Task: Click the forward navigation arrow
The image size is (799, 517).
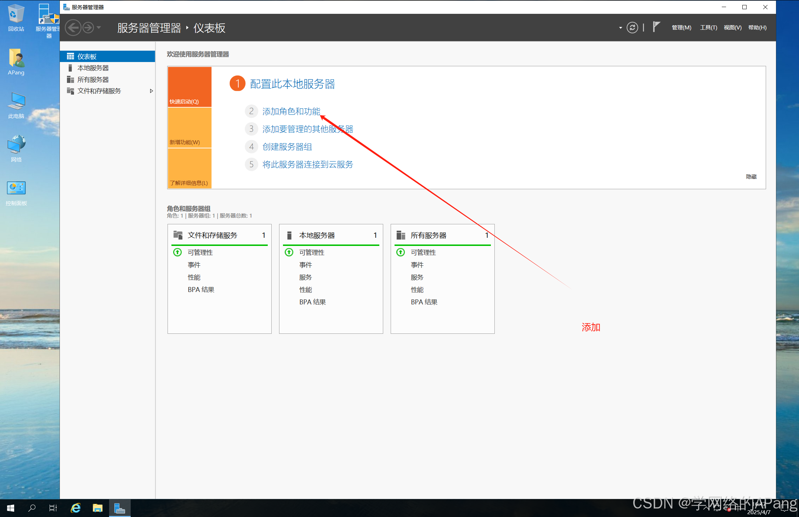Action: pyautogui.click(x=88, y=28)
